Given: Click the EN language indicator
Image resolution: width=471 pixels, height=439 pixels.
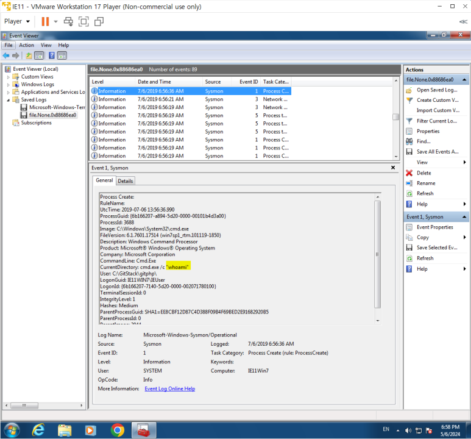Looking at the screenshot, I should tap(386, 429).
